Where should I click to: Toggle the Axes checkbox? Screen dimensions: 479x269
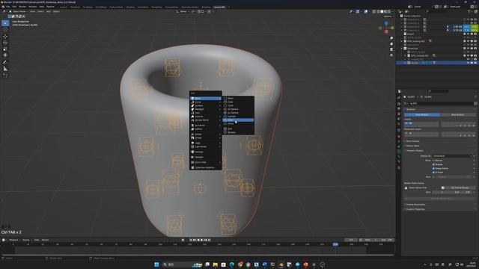point(433,177)
